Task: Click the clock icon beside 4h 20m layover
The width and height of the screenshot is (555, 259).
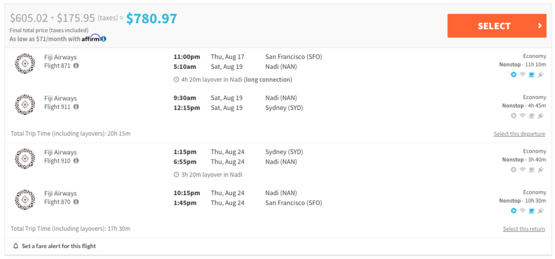Action: pyautogui.click(x=176, y=80)
